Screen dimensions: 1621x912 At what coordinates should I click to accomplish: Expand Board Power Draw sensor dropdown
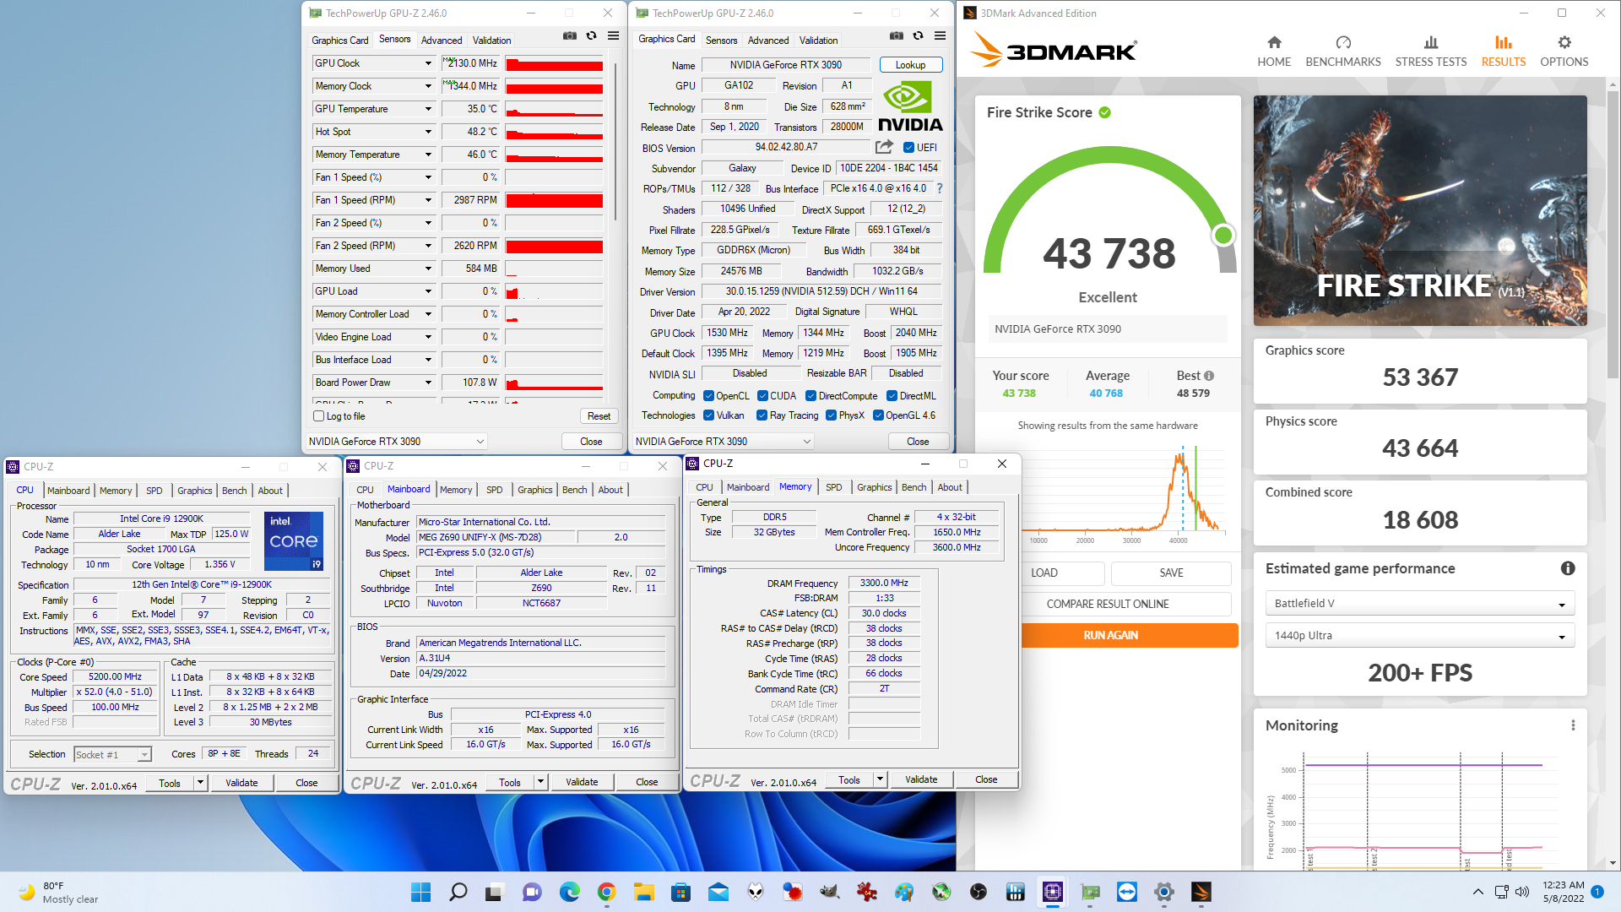tap(428, 383)
